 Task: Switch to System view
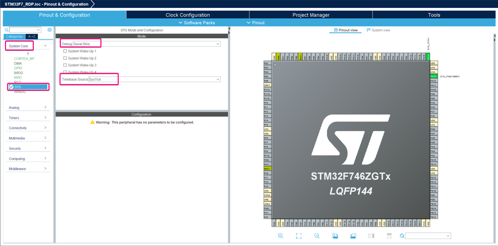(x=378, y=30)
